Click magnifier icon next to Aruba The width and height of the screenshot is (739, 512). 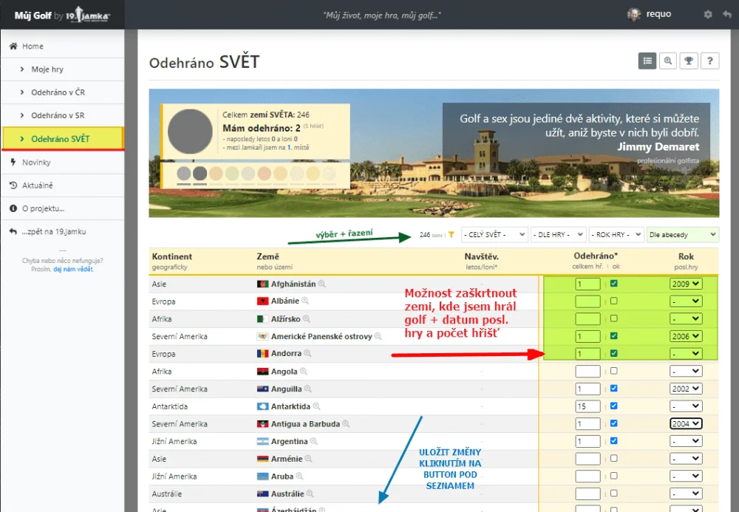coord(299,477)
